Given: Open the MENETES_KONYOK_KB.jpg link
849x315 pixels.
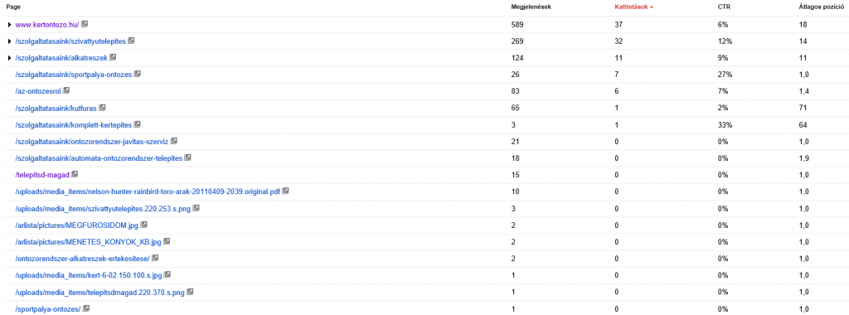Looking at the screenshot, I should (x=89, y=242).
